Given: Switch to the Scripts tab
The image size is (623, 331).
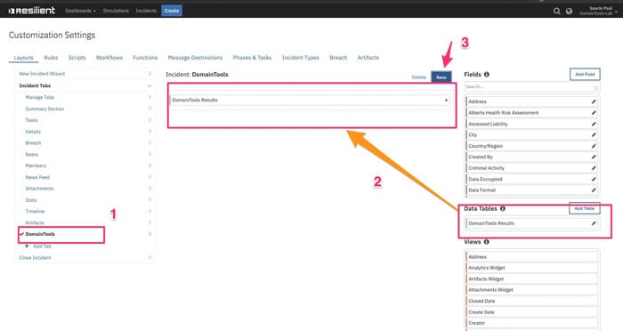Looking at the screenshot, I should coord(77,58).
